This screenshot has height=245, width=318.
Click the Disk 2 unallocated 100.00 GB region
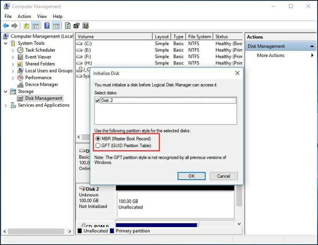click(176, 205)
